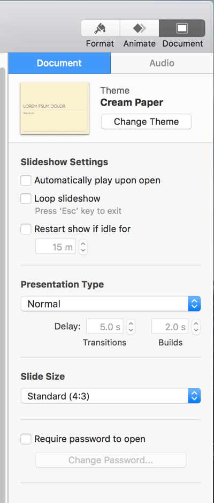
Task: Click the Transitions delay stepper arrows
Action: [131, 327]
